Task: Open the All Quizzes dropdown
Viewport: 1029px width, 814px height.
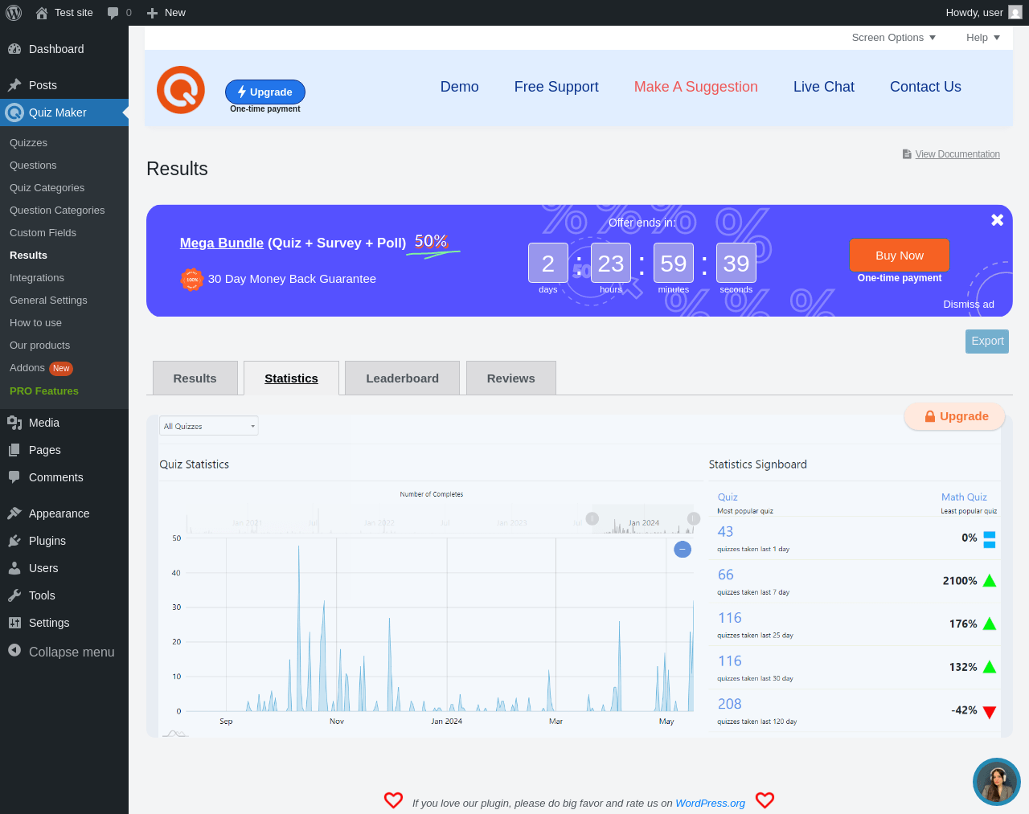Action: [209, 426]
